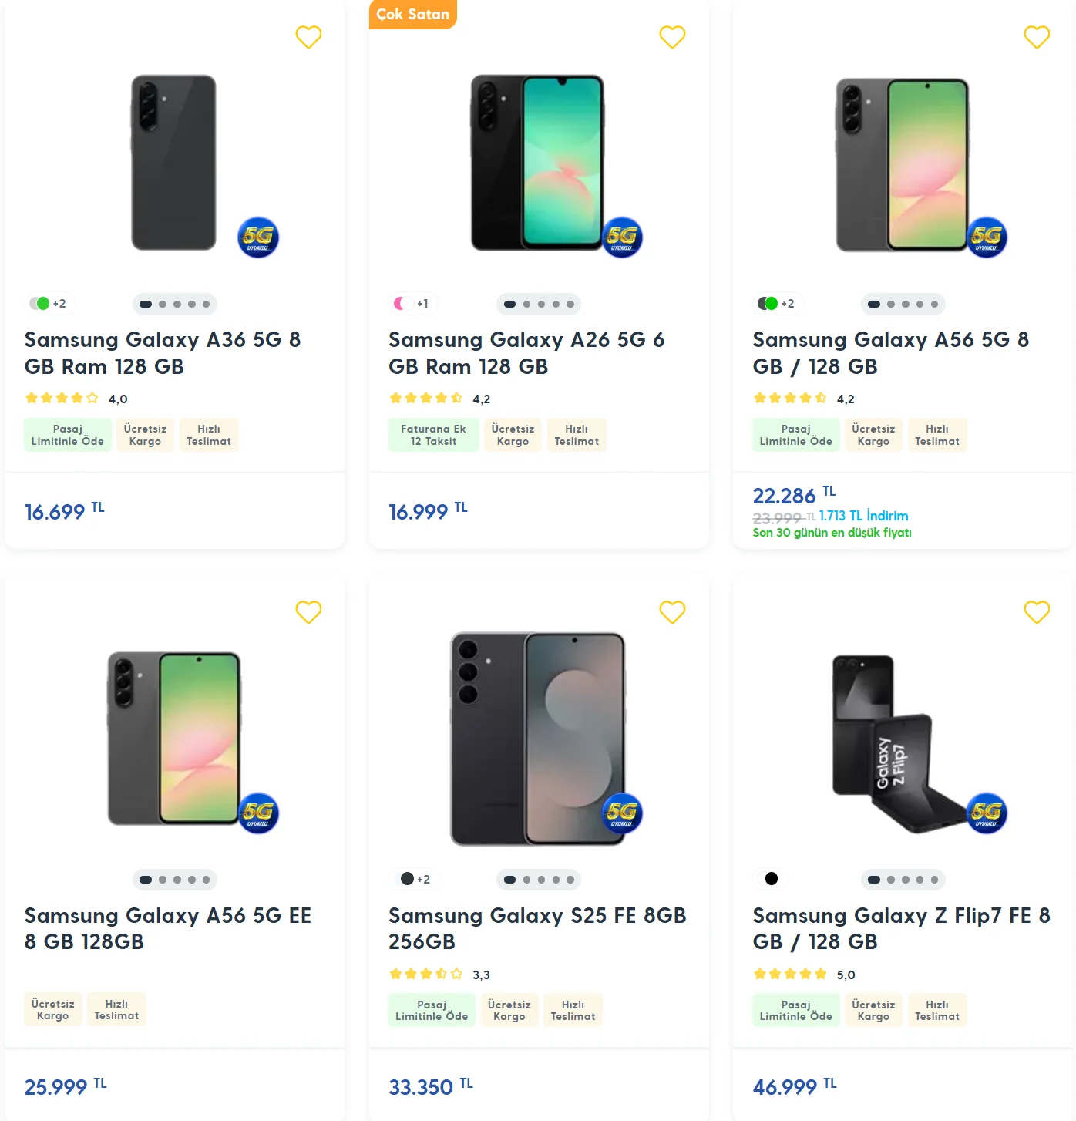Image resolution: width=1076 pixels, height=1121 pixels.
Task: Expand +2 colors on Galaxy A56 5G 8 GB / 128 GB
Action: 788,304
